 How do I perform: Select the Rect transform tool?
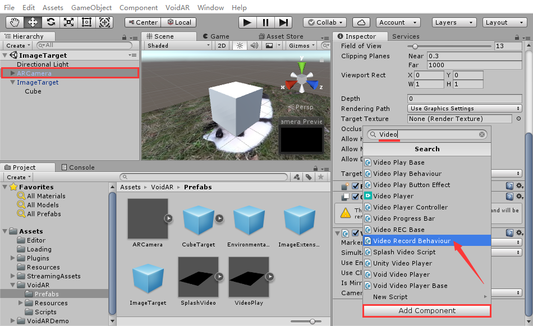click(x=86, y=22)
